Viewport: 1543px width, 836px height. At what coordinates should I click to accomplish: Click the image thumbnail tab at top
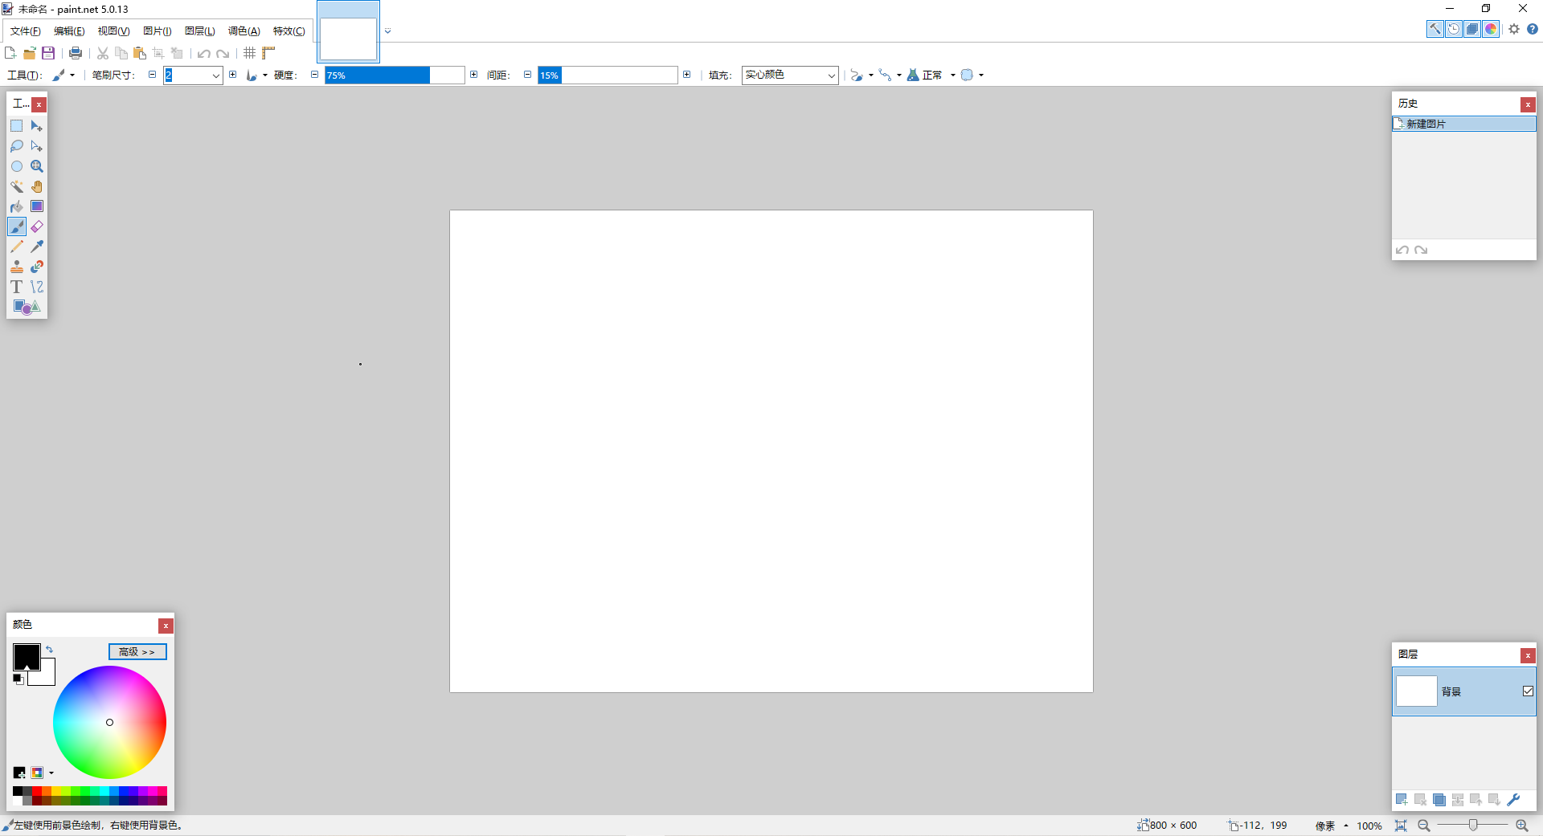(x=348, y=38)
